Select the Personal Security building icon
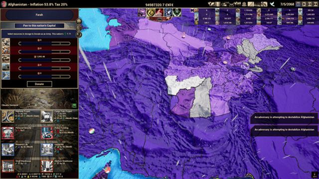 pyautogui.click(x=8, y=133)
